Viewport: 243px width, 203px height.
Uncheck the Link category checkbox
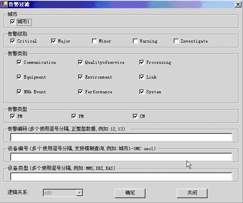pos(142,77)
